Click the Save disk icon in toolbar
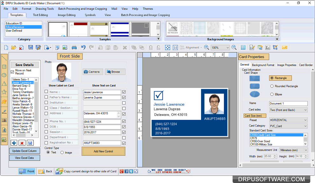 (31, 48)
